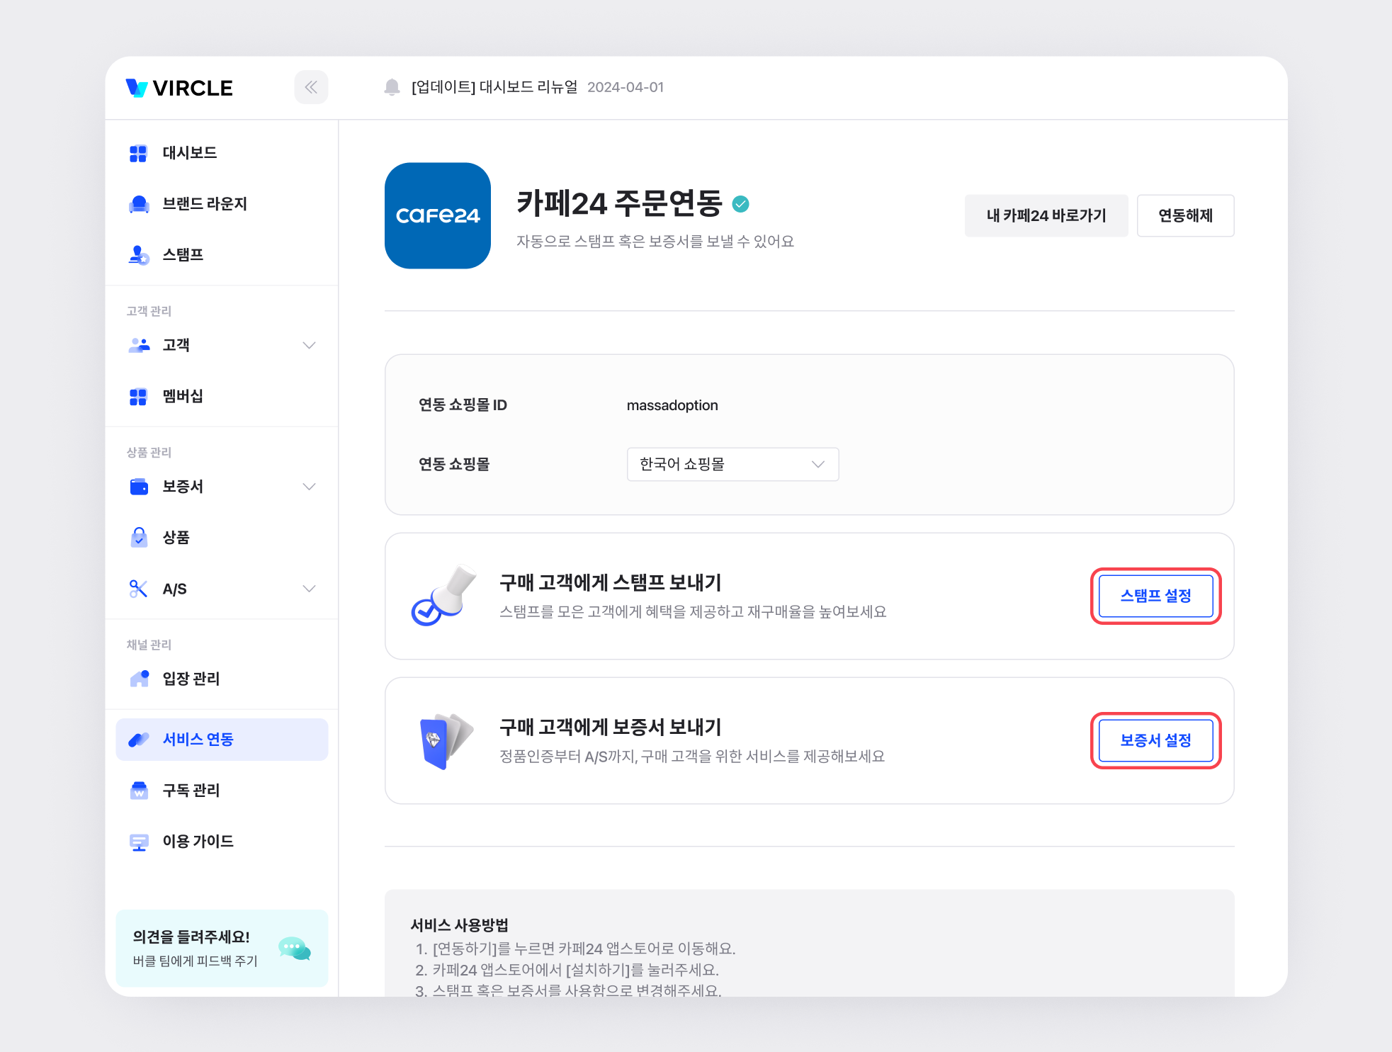Click the 스탬프 설정 button
Image resolution: width=1392 pixels, height=1052 pixels.
coord(1155,596)
